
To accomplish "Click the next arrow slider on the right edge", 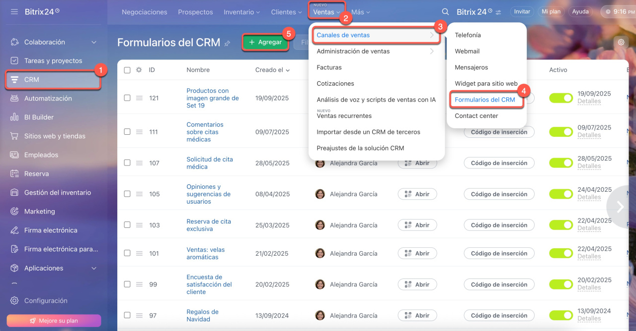I will tap(620, 207).
